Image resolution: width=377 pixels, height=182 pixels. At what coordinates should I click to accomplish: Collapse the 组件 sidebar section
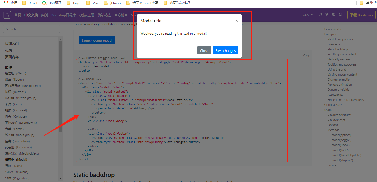coord(8,67)
